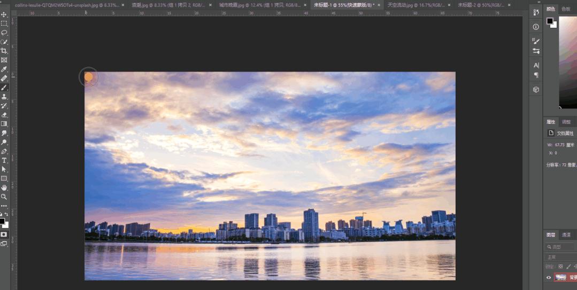
Task: Click the foreground color swatch in Color panel
Action: [549, 21]
